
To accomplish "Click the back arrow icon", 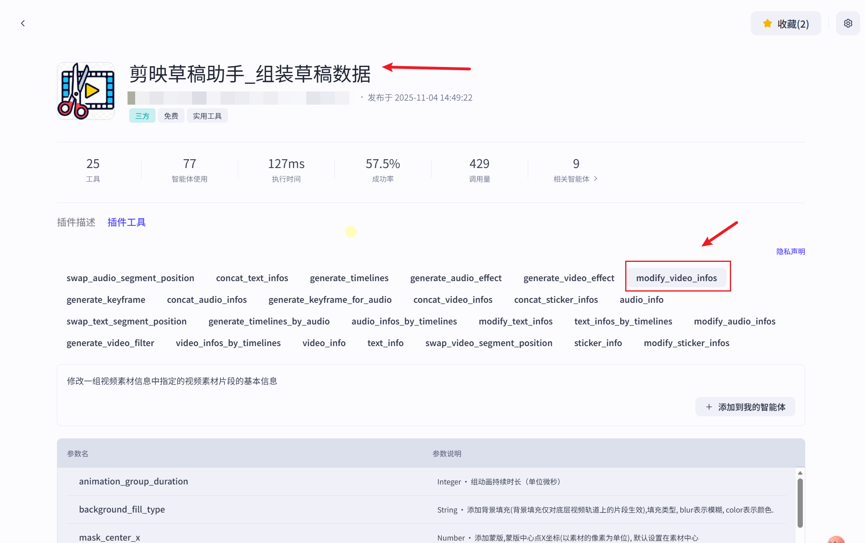I will [23, 23].
